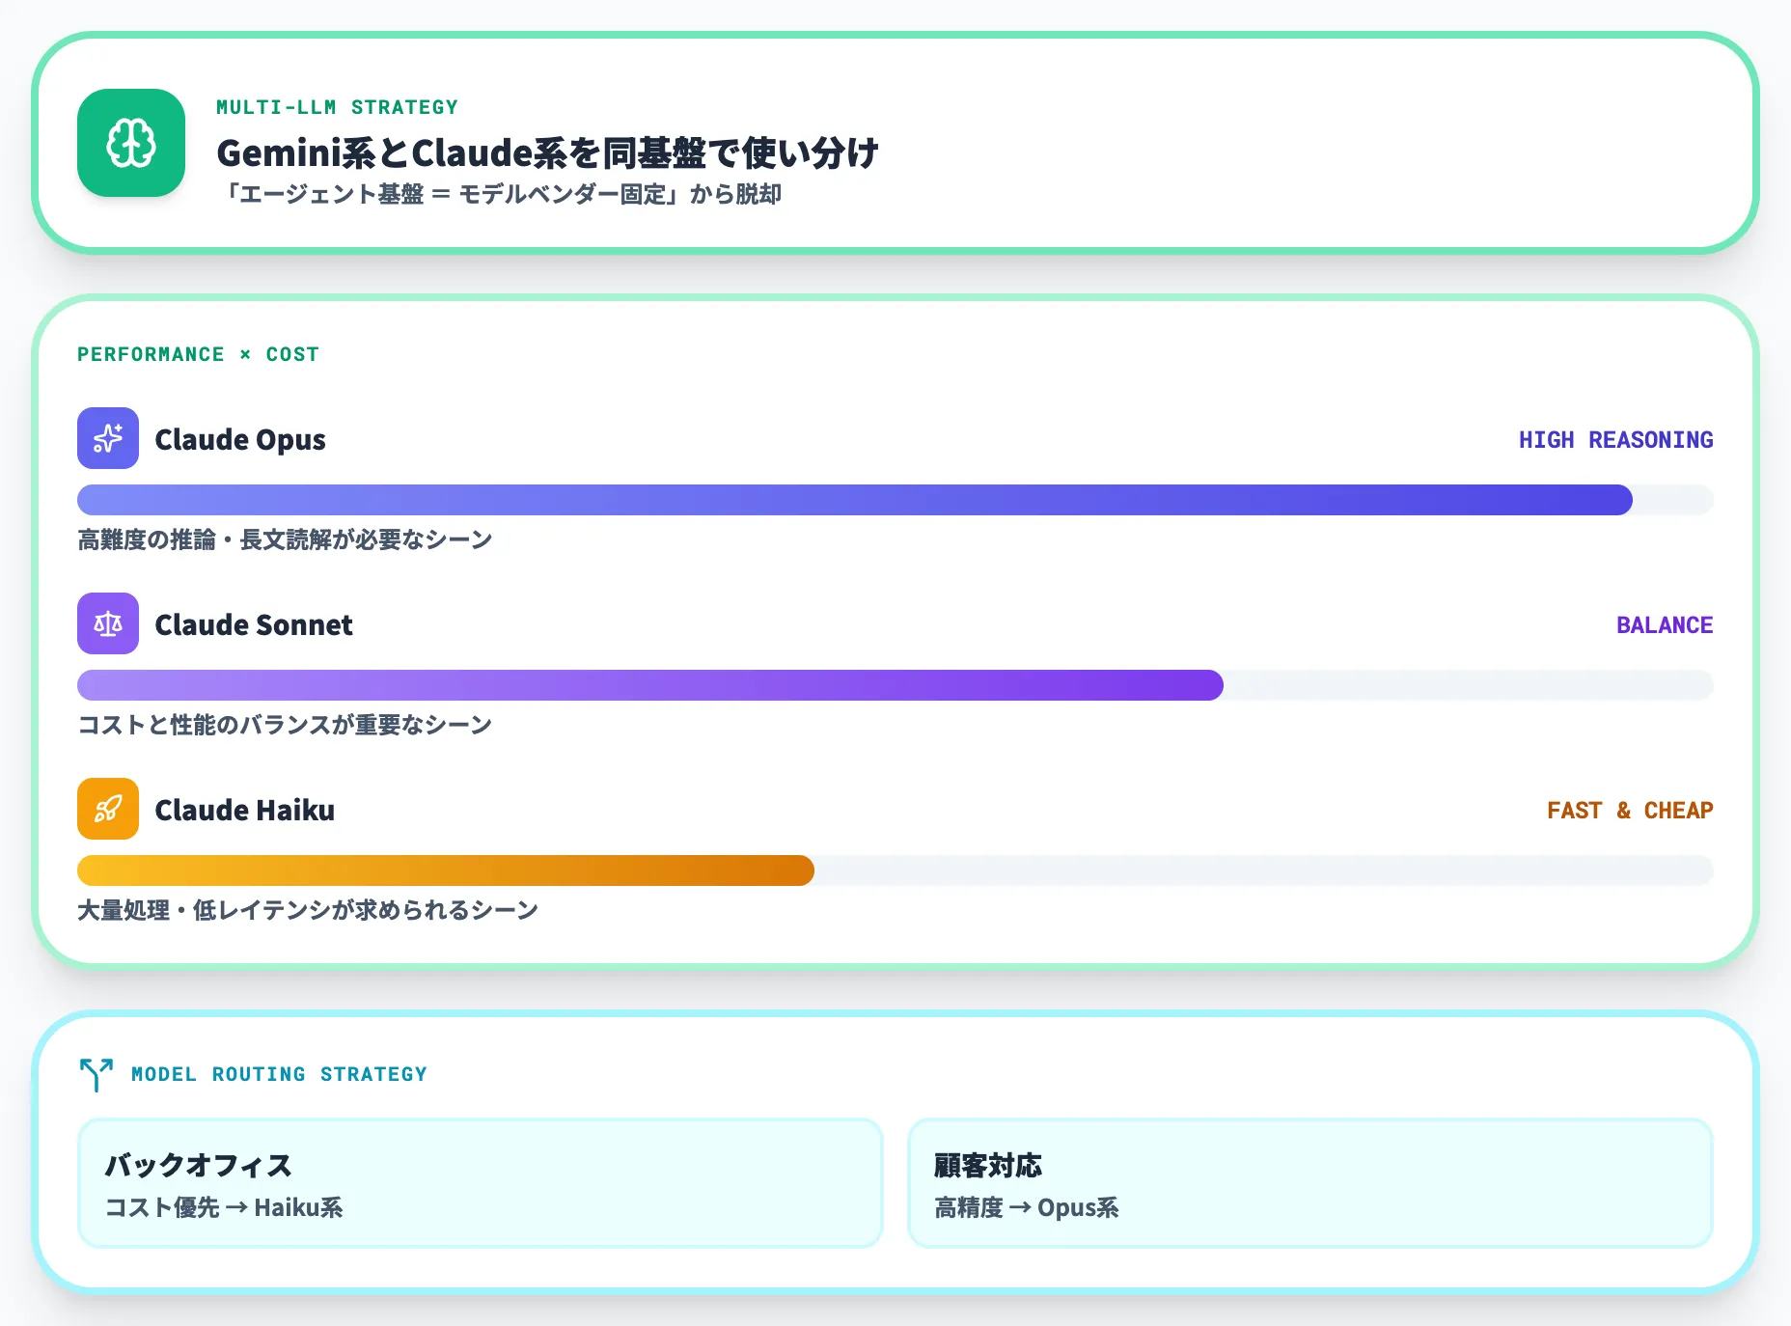
Task: Toggle the FAST & CHEAP tag on Claude Haiku
Action: [1629, 810]
